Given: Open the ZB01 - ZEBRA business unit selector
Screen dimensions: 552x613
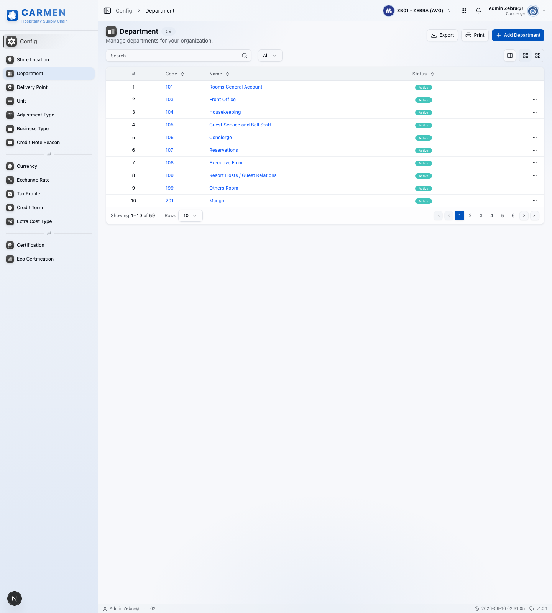Looking at the screenshot, I should coord(417,11).
